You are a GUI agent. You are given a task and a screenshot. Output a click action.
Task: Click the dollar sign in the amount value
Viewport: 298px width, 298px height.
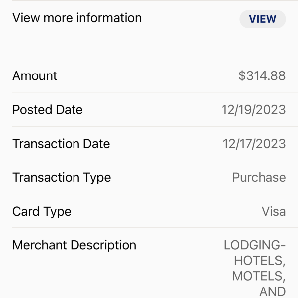242,76
